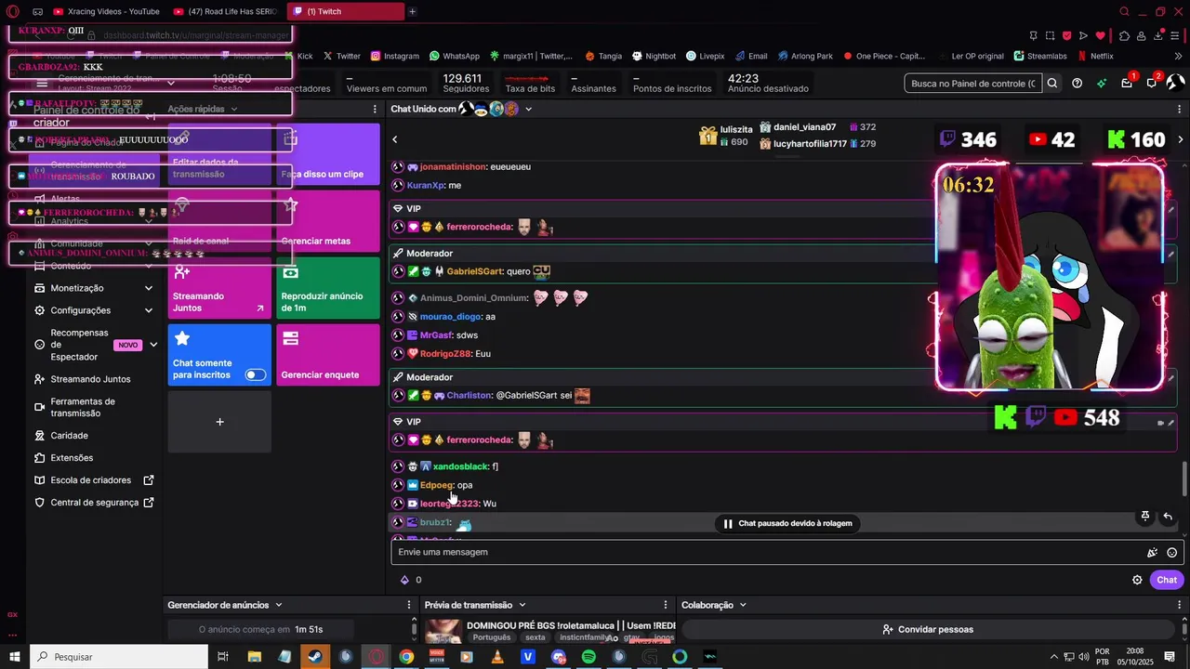Click Opera tab search magnifier icon
This screenshot has height=669, width=1190.
click(x=1124, y=12)
